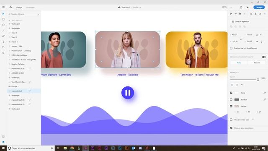Select the Rectangle 3 layer
268x151 pixels.
click(16, 109)
